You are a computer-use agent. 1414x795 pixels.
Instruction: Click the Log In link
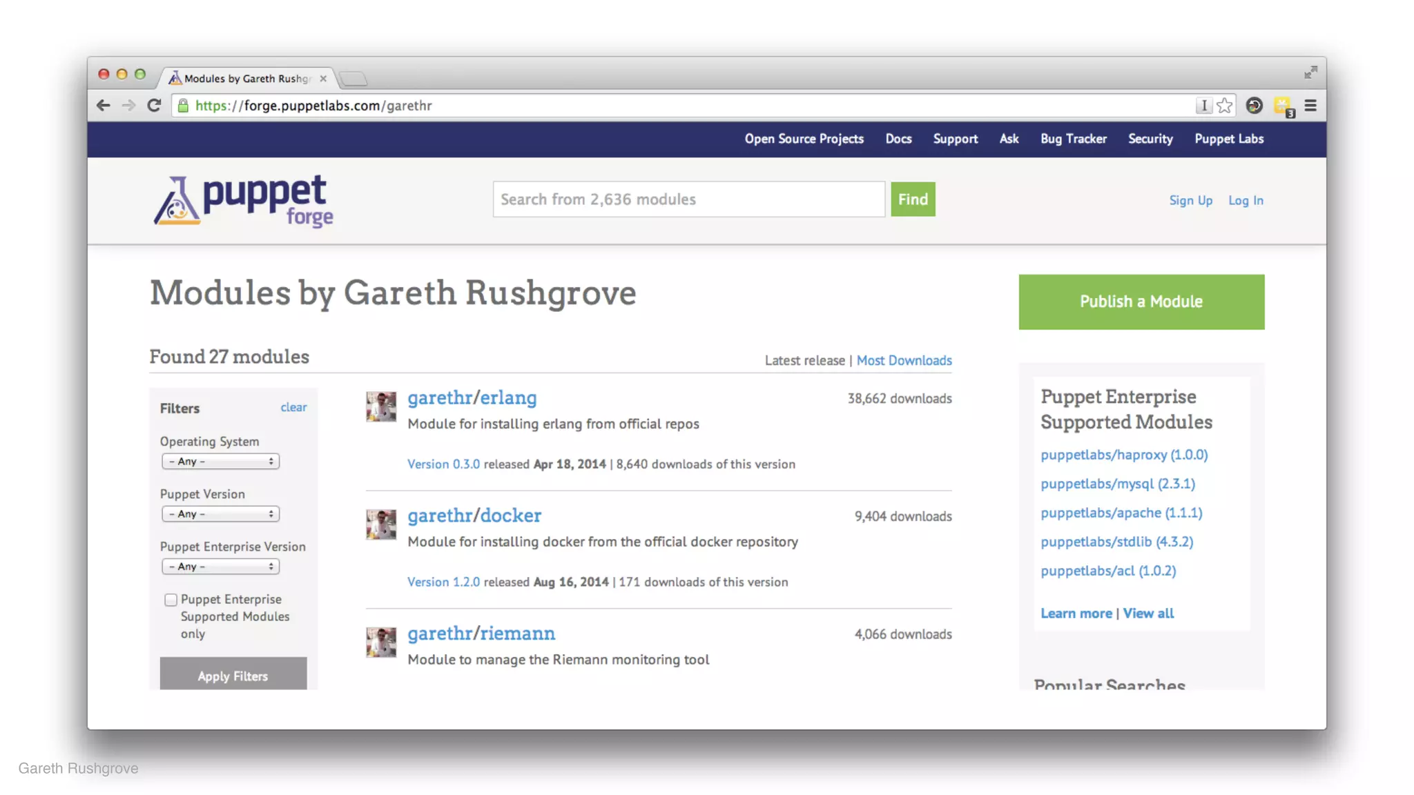tap(1246, 200)
